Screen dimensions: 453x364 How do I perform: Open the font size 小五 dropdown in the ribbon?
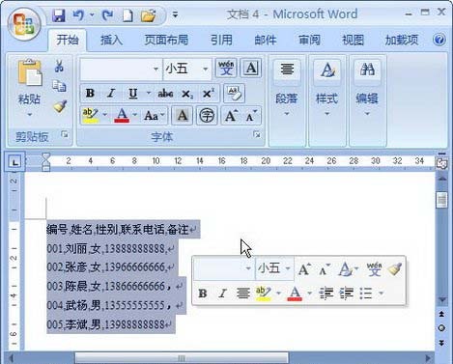(x=206, y=69)
